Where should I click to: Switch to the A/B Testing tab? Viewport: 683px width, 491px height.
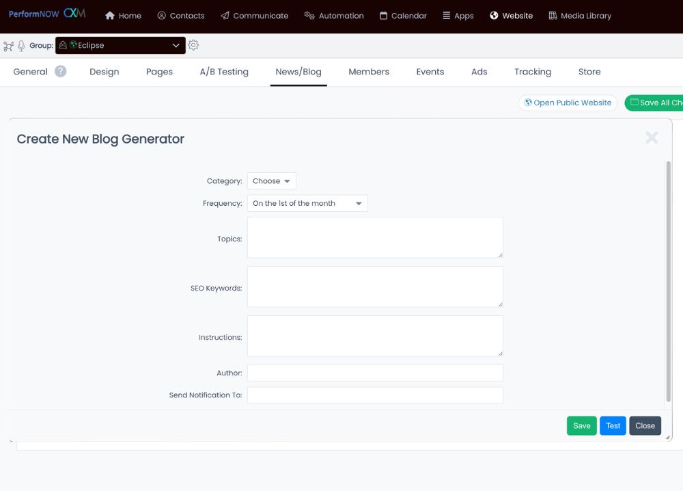pyautogui.click(x=224, y=71)
